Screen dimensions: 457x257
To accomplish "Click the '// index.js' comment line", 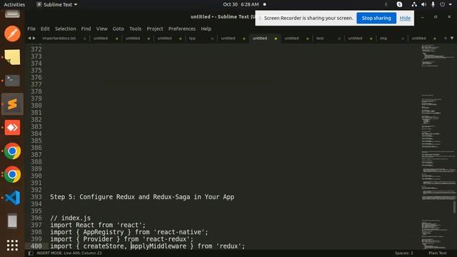I will [x=70, y=218].
